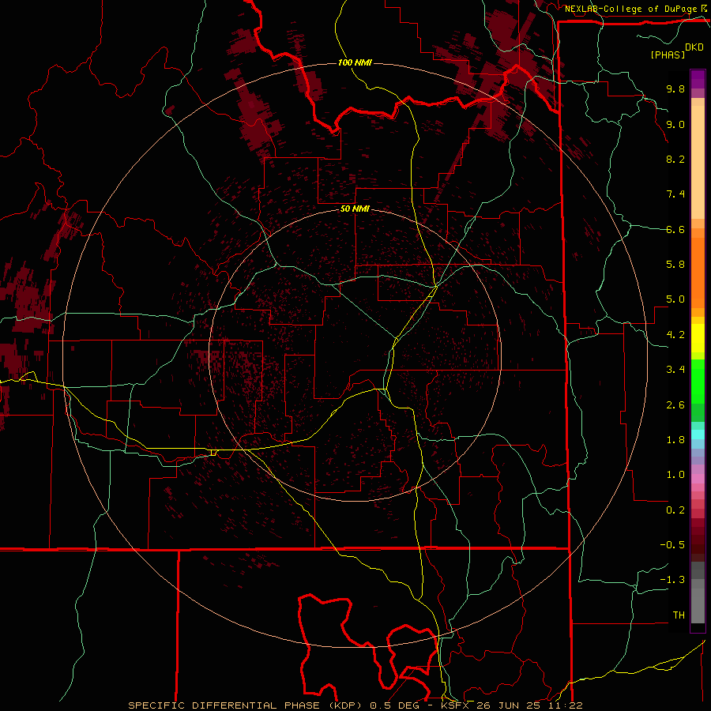Pick the pink swatch in the color scale
The height and width of the screenshot is (711, 711).
[698, 479]
